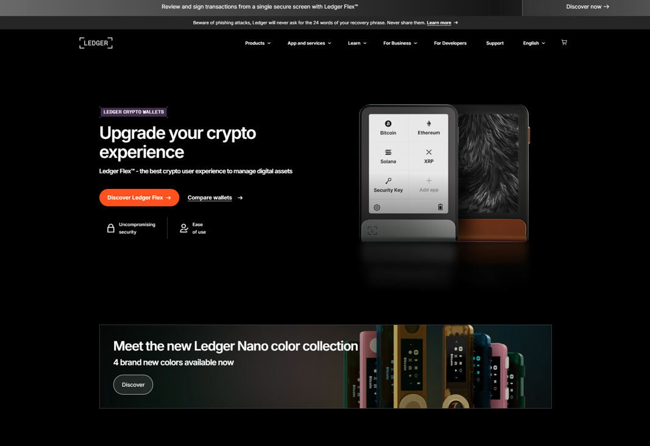This screenshot has width=650, height=446.
Task: Open the For Developers menu item
Action: click(450, 43)
